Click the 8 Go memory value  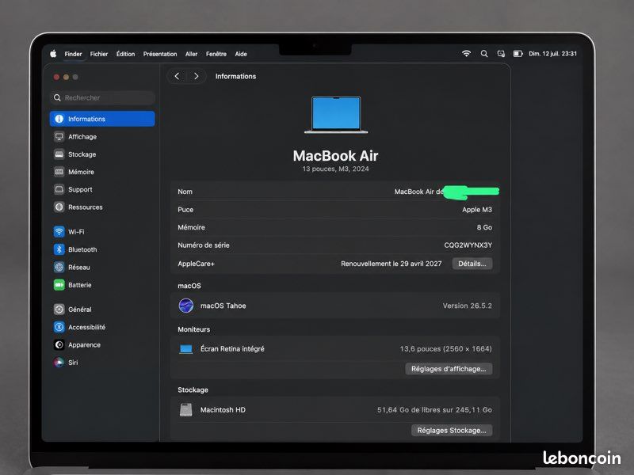click(484, 227)
